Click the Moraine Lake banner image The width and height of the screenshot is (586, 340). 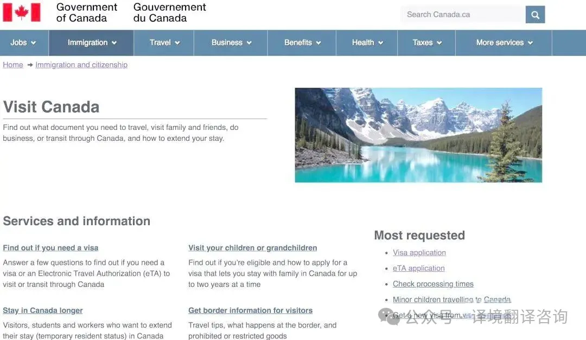click(418, 135)
